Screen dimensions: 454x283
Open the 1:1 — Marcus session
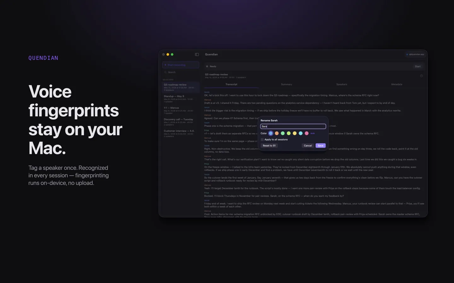tap(181, 110)
